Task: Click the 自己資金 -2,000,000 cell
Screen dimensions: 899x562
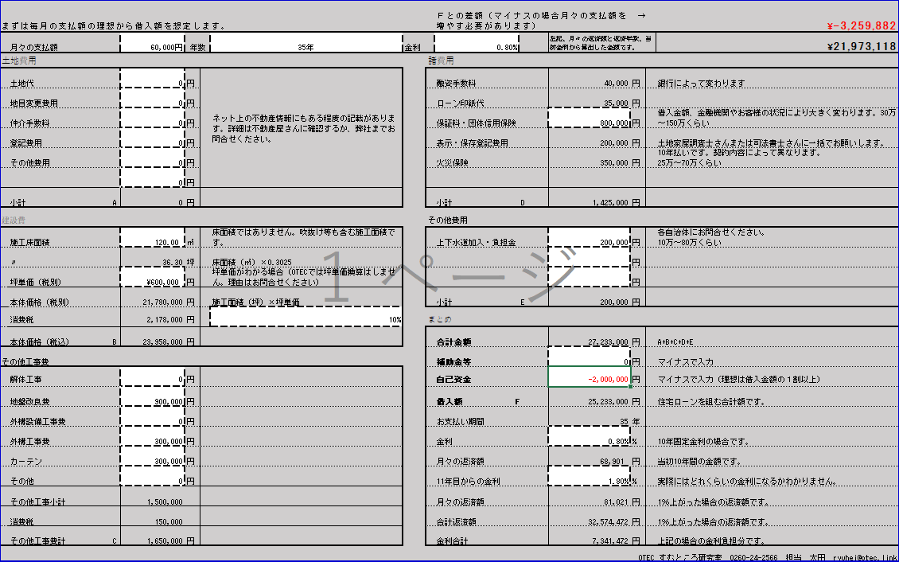Action: tap(589, 380)
